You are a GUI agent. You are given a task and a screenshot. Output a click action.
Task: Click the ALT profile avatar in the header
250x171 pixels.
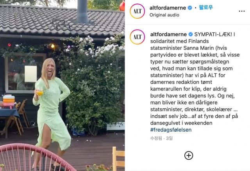137,11
